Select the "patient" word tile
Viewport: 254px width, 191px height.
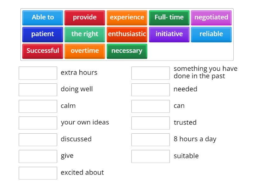[42, 34]
